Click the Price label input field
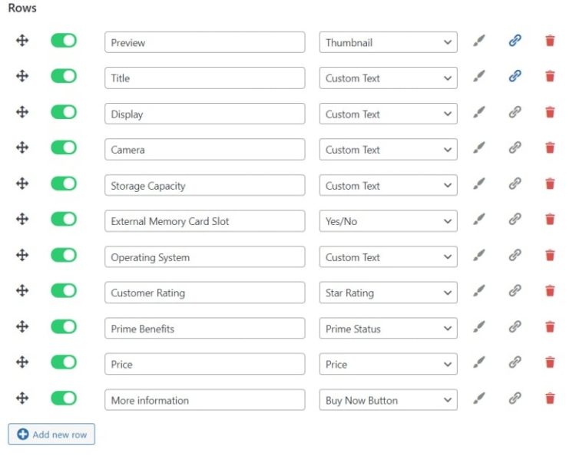Screen dimensions: 576x463 204,364
